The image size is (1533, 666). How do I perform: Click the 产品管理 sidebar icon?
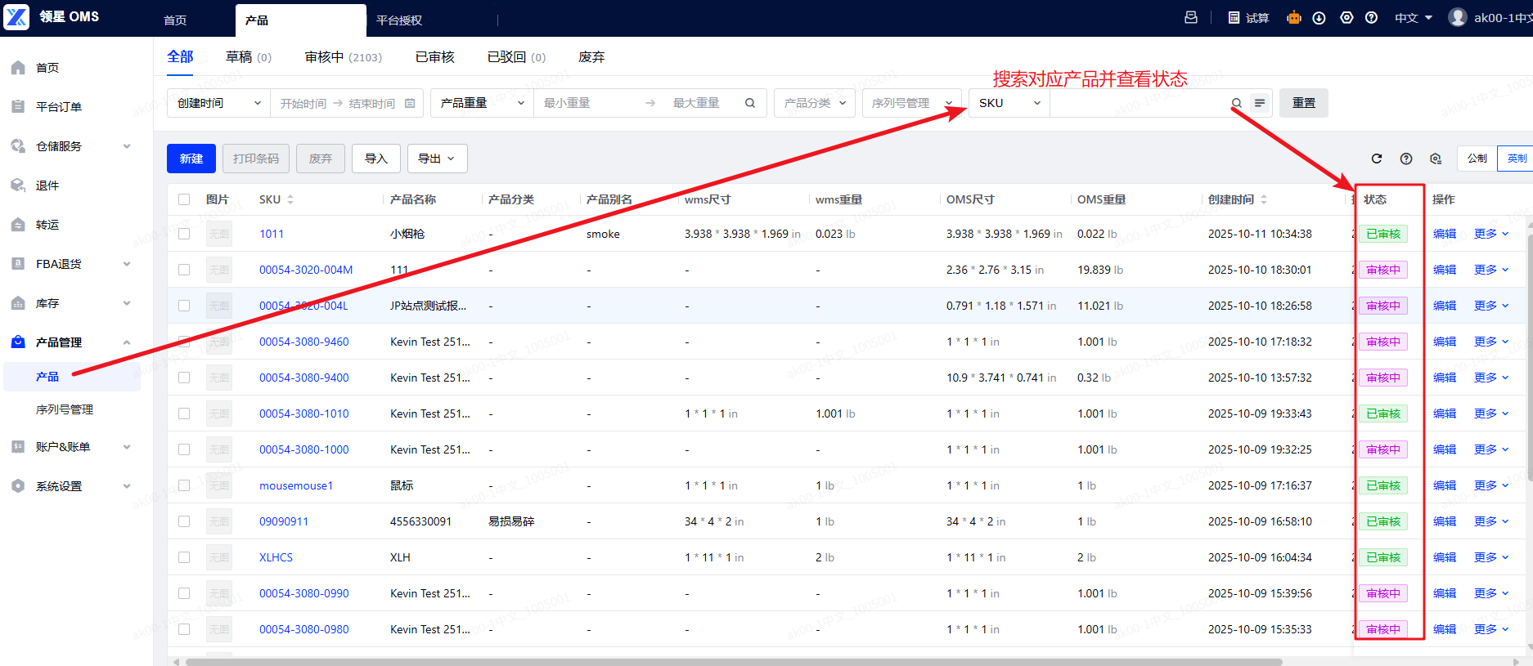(18, 342)
